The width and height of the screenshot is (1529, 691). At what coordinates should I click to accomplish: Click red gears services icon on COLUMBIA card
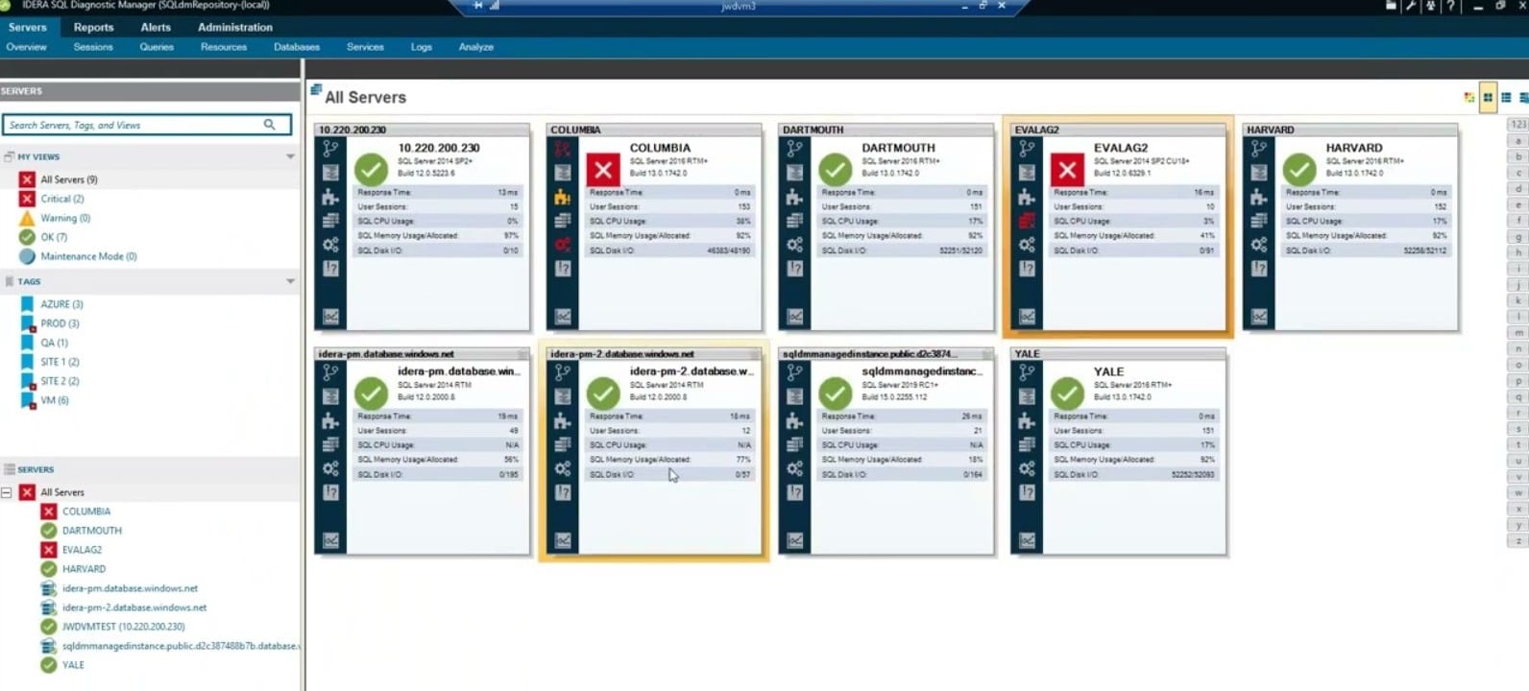(x=563, y=245)
